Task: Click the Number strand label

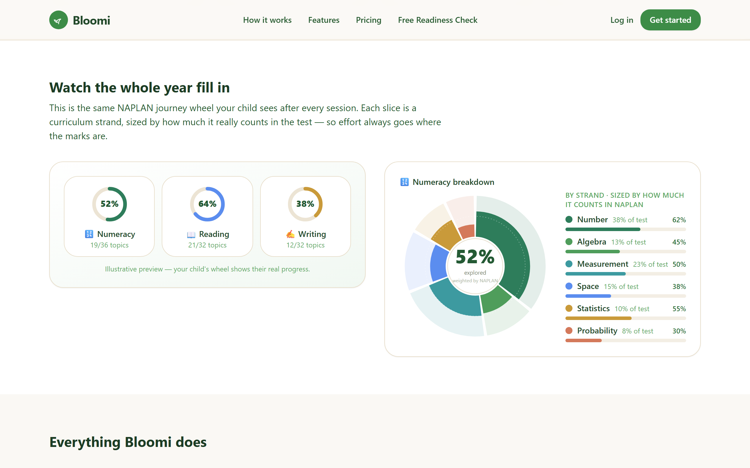Action: click(x=592, y=219)
